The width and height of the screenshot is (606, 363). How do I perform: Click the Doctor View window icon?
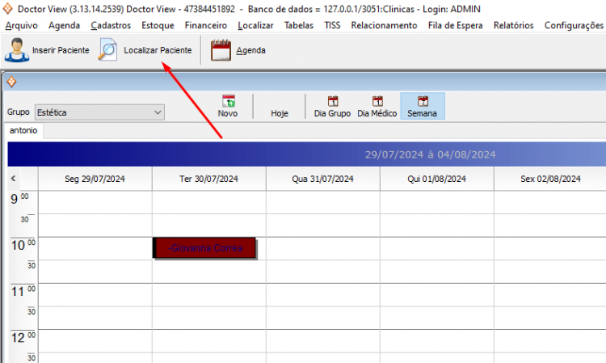[9, 9]
